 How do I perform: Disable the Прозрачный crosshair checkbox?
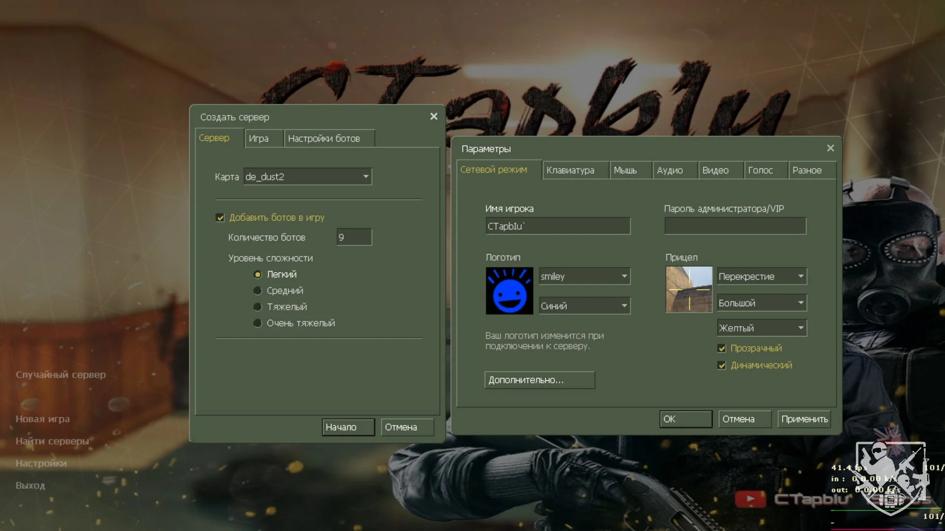(x=722, y=348)
